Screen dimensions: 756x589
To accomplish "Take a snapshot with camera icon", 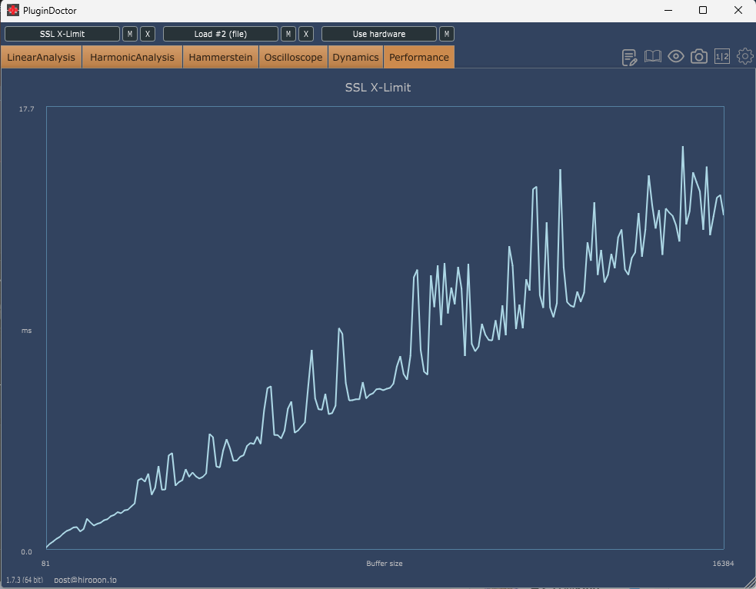I will point(698,56).
